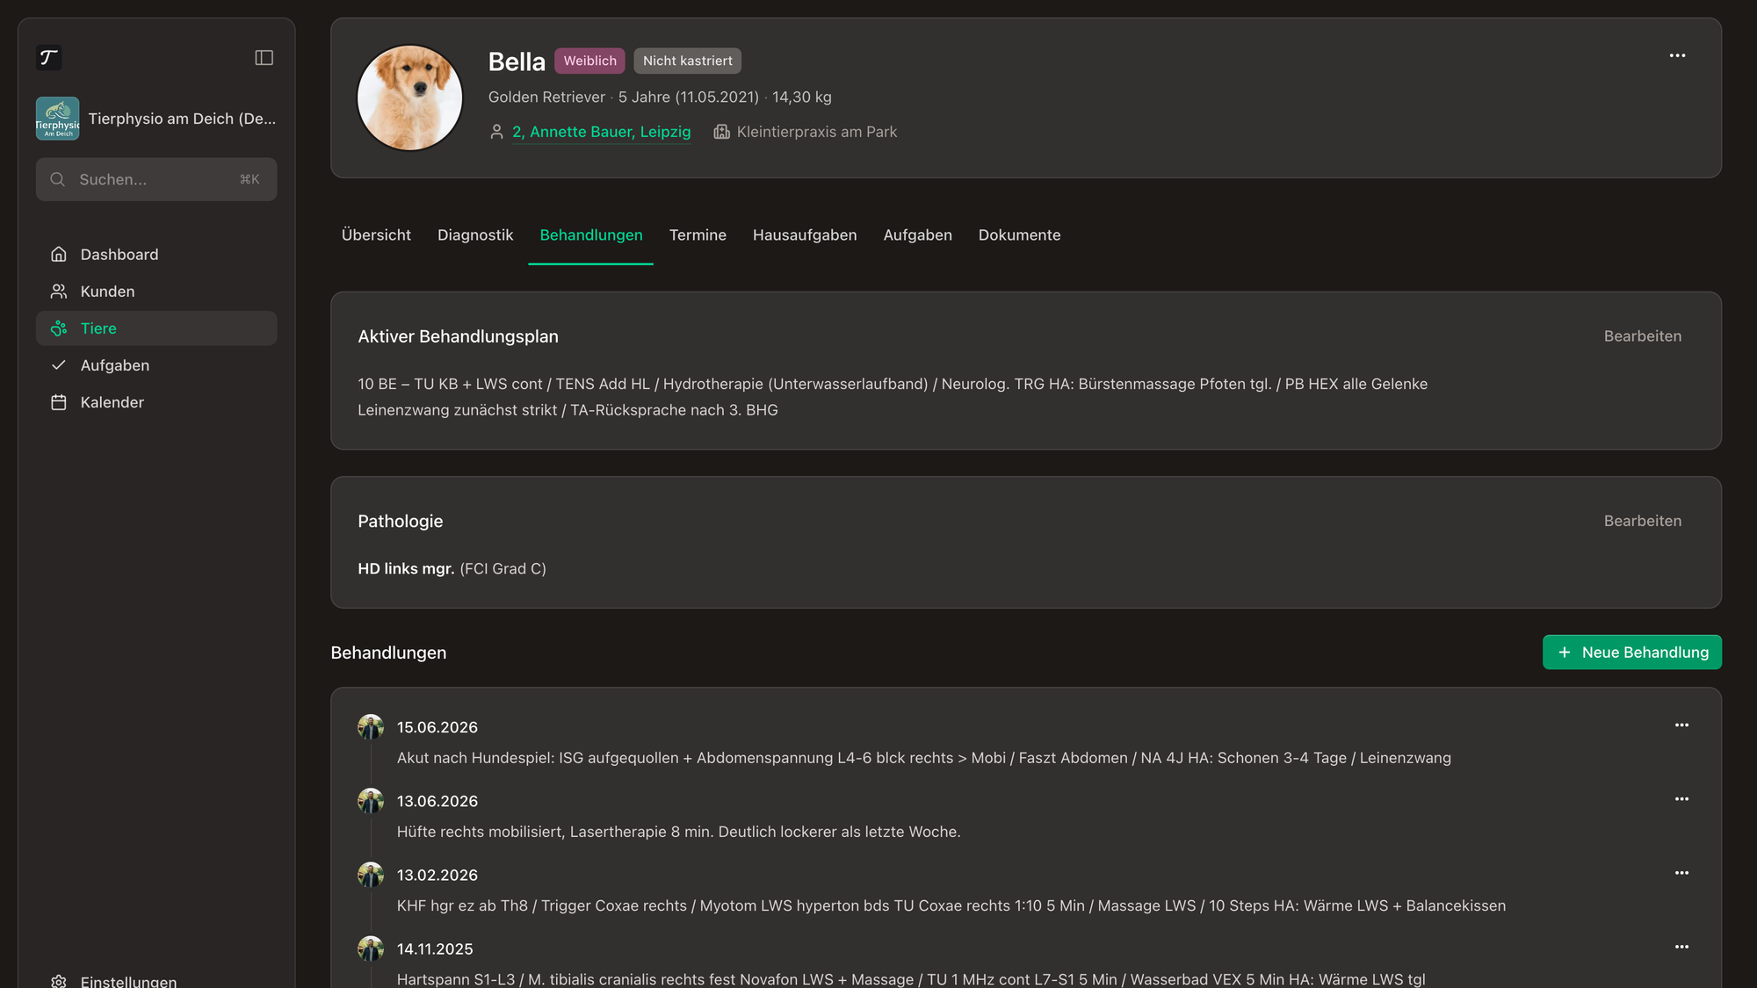Viewport: 1757px width, 988px height.
Task: Focus the Suchen search field
Action: pos(156,179)
